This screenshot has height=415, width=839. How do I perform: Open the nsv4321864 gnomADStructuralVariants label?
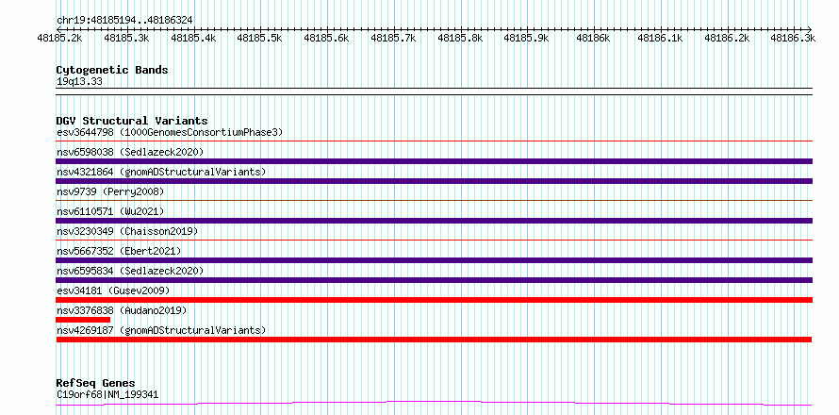[x=161, y=172]
